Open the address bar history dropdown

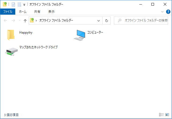[99, 20]
